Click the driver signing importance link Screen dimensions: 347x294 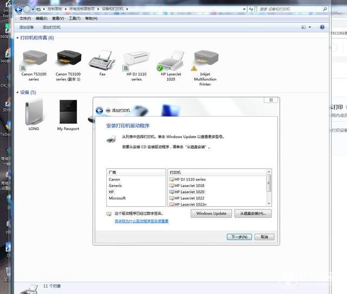(x=142, y=221)
